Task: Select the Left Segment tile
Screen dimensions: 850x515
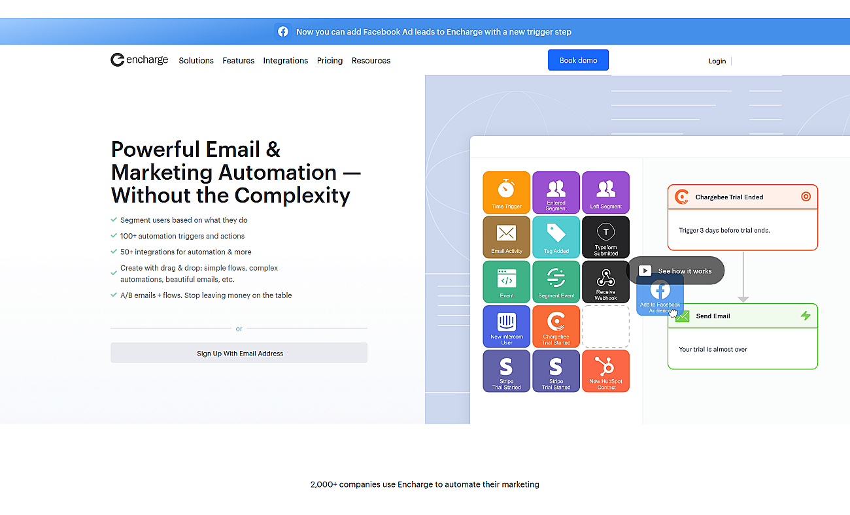Action: tap(606, 192)
